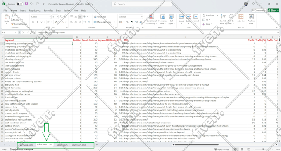Viewport: 281px width, 151px height.
Task: Select Top Align icon
Action: click(71, 16)
